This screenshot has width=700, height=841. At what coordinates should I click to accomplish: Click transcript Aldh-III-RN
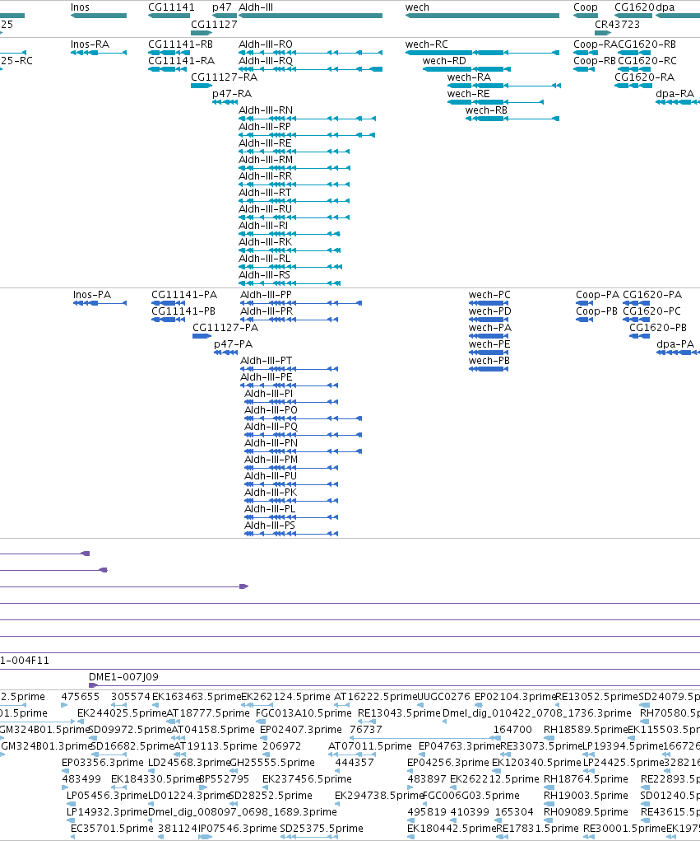307,119
